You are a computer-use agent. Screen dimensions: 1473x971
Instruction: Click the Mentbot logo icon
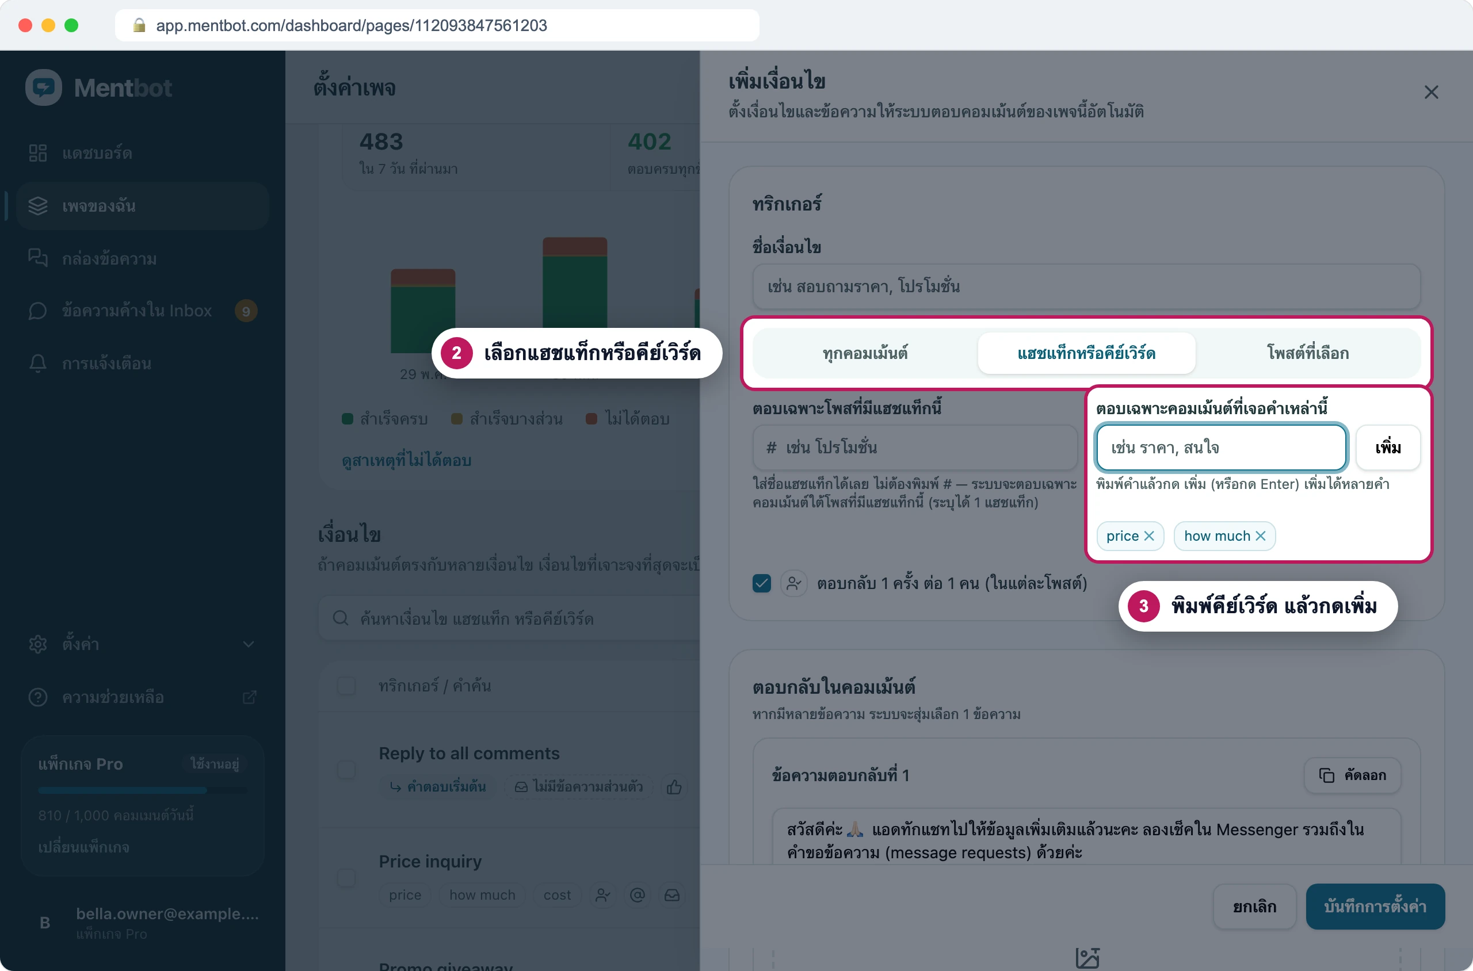[x=43, y=87]
